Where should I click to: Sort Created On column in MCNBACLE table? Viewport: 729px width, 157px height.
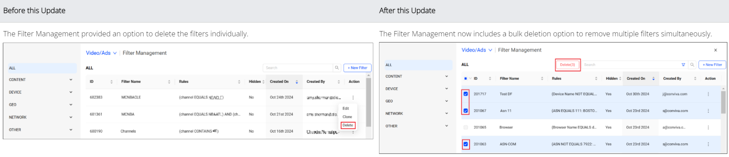pos(296,82)
